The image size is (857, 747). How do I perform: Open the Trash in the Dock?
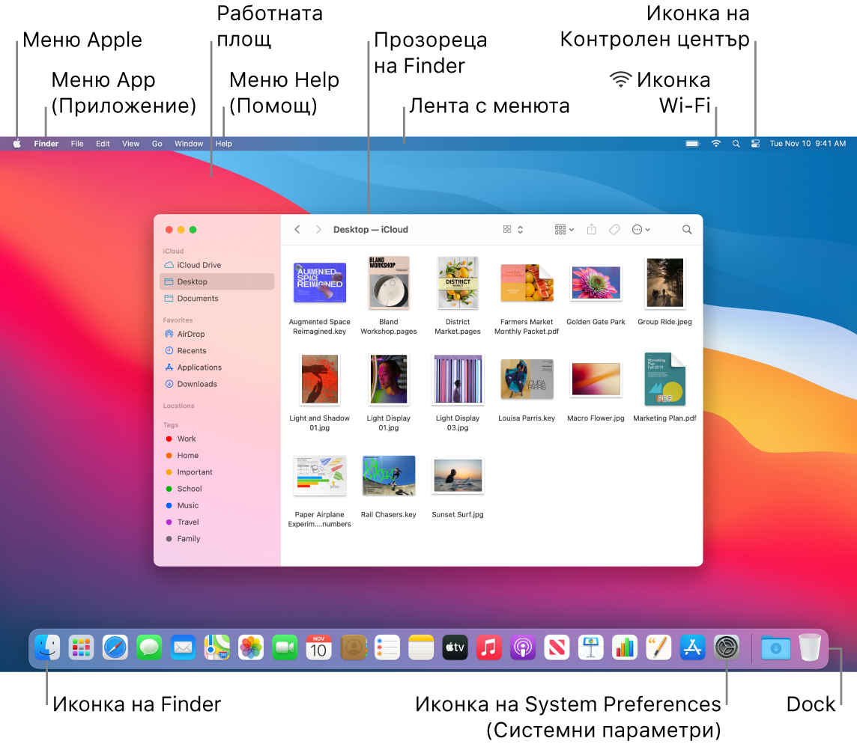click(x=809, y=647)
